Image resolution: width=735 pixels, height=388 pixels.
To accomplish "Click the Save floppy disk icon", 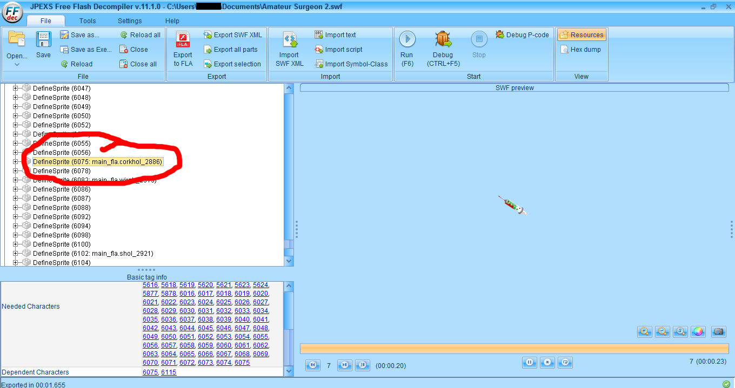I will (43, 40).
